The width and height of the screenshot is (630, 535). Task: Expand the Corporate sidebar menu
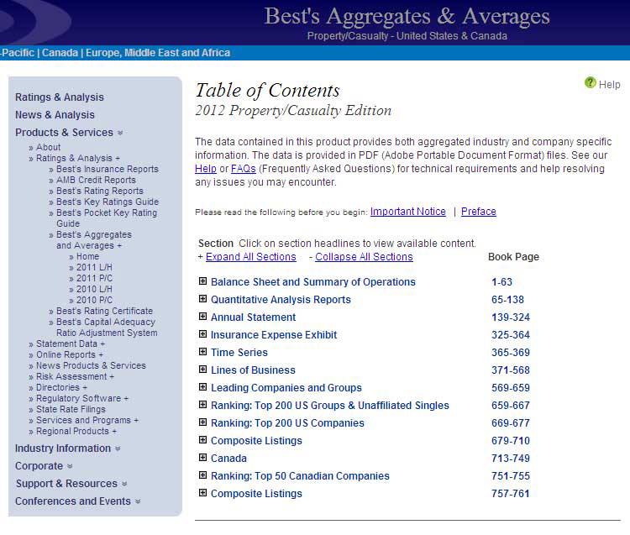(44, 466)
